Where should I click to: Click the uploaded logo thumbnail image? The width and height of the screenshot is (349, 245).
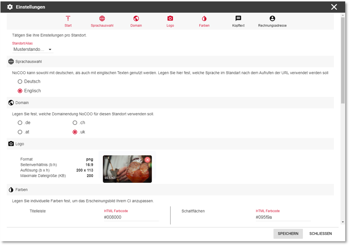(127, 169)
